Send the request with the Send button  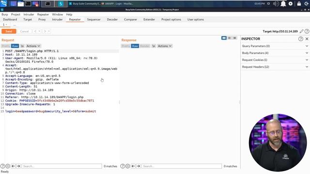click(9, 31)
